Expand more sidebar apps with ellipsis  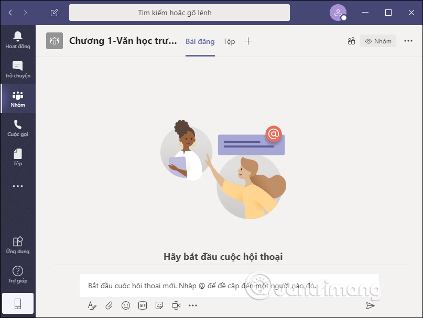coord(17,186)
